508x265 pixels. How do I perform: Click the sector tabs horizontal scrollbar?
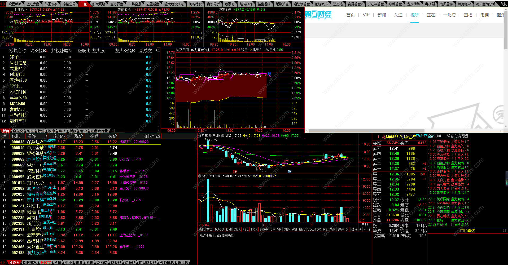[x=120, y=131]
